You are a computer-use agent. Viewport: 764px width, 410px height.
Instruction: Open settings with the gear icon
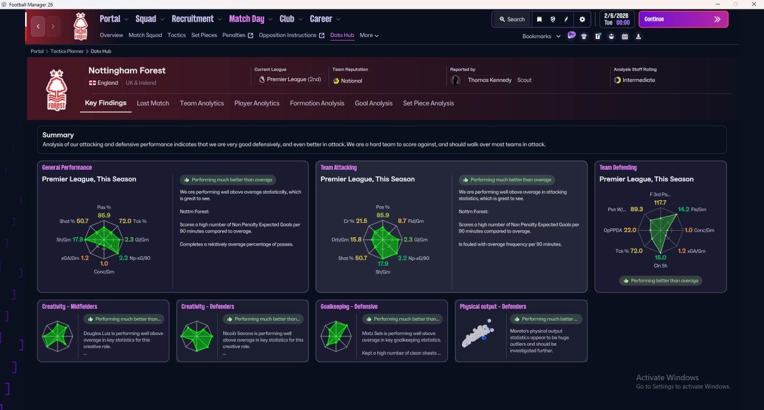click(x=583, y=19)
